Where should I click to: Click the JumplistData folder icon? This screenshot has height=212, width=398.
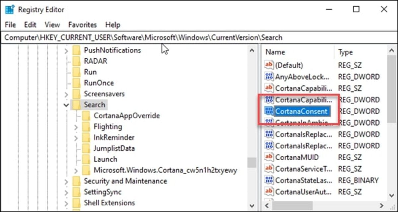click(86, 148)
